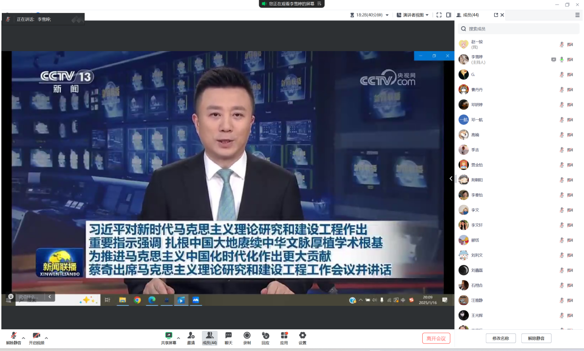Open the 设置 settings gear
This screenshot has width=584, height=351.
(302, 336)
